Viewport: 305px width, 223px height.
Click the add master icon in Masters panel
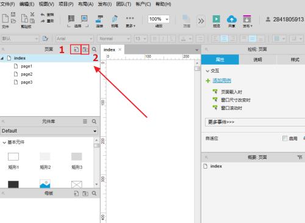click(76, 193)
